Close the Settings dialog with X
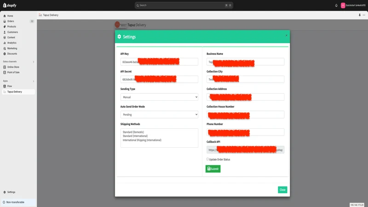Image resolution: width=368 pixels, height=207 pixels. coord(286,35)
